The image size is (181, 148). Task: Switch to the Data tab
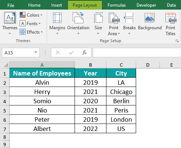(171, 5)
